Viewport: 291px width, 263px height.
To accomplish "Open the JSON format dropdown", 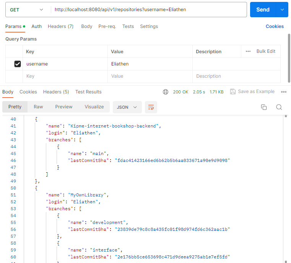I will point(127,107).
